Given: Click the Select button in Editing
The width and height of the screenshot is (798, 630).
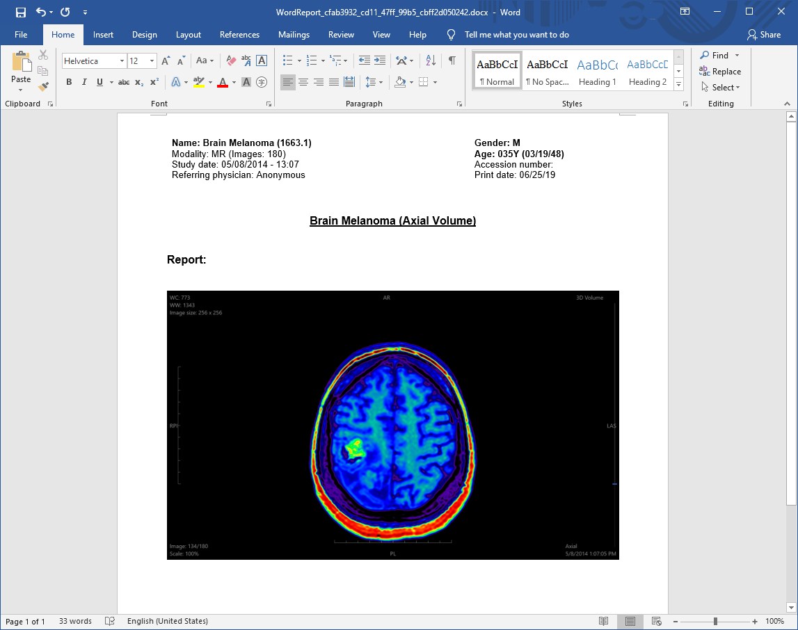Looking at the screenshot, I should click(720, 88).
